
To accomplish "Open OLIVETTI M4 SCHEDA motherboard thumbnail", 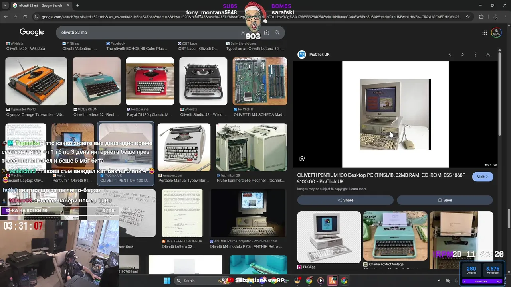I will point(260,81).
